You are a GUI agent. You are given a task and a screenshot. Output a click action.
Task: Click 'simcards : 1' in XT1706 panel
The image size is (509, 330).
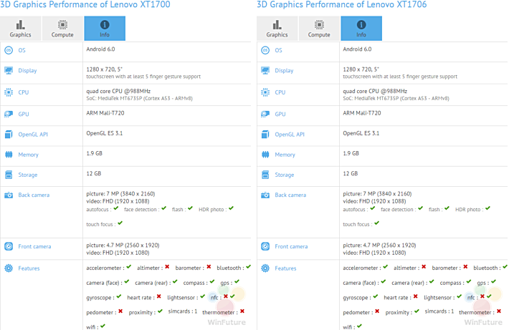439,311
